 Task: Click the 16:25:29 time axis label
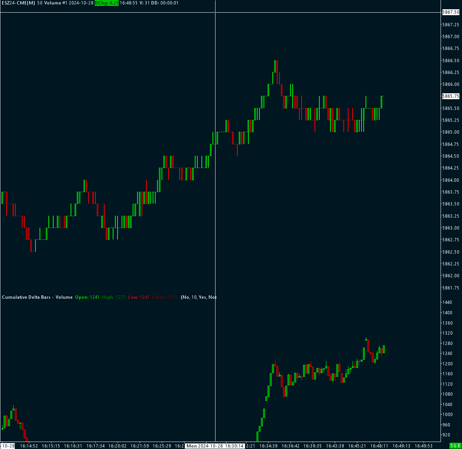(x=162, y=446)
